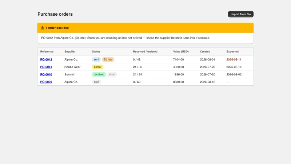This screenshot has width=291, height=164.
Task: Click the 24 / 24 received quantity
Action: pyautogui.click(x=137, y=74)
